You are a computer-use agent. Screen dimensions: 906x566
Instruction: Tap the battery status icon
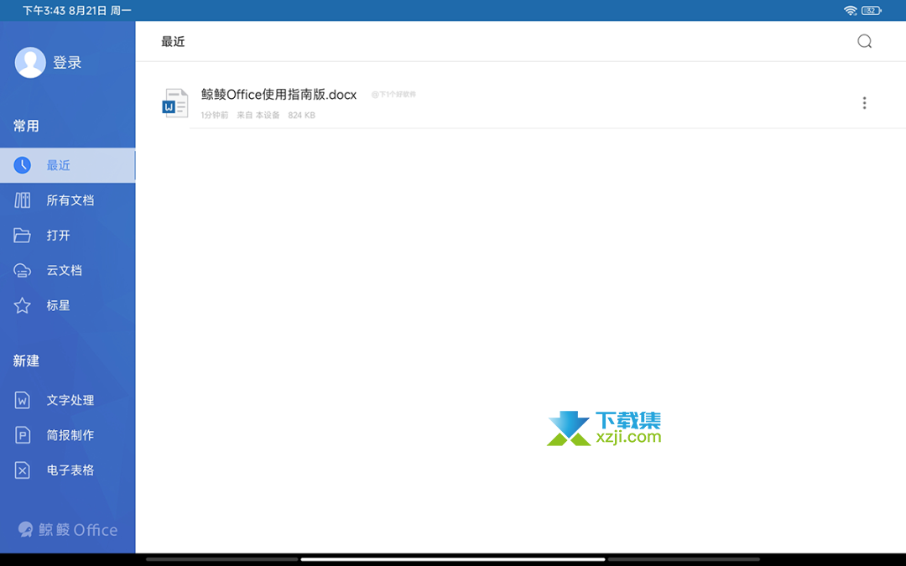click(872, 10)
